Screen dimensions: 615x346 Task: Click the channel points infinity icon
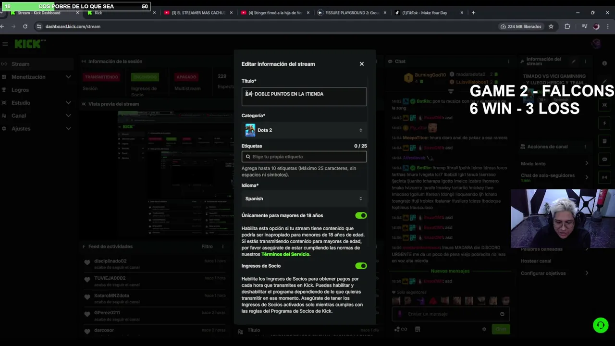click(x=401, y=329)
